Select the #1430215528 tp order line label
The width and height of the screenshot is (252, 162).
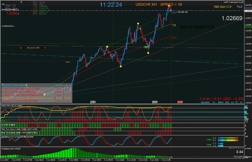tap(8, 26)
